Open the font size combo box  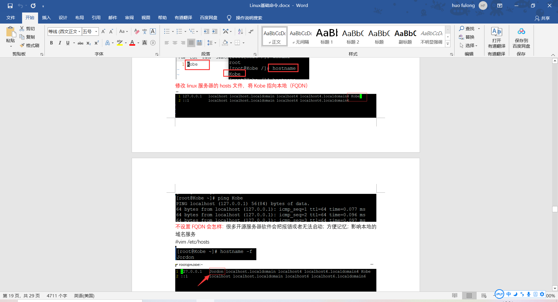point(90,31)
